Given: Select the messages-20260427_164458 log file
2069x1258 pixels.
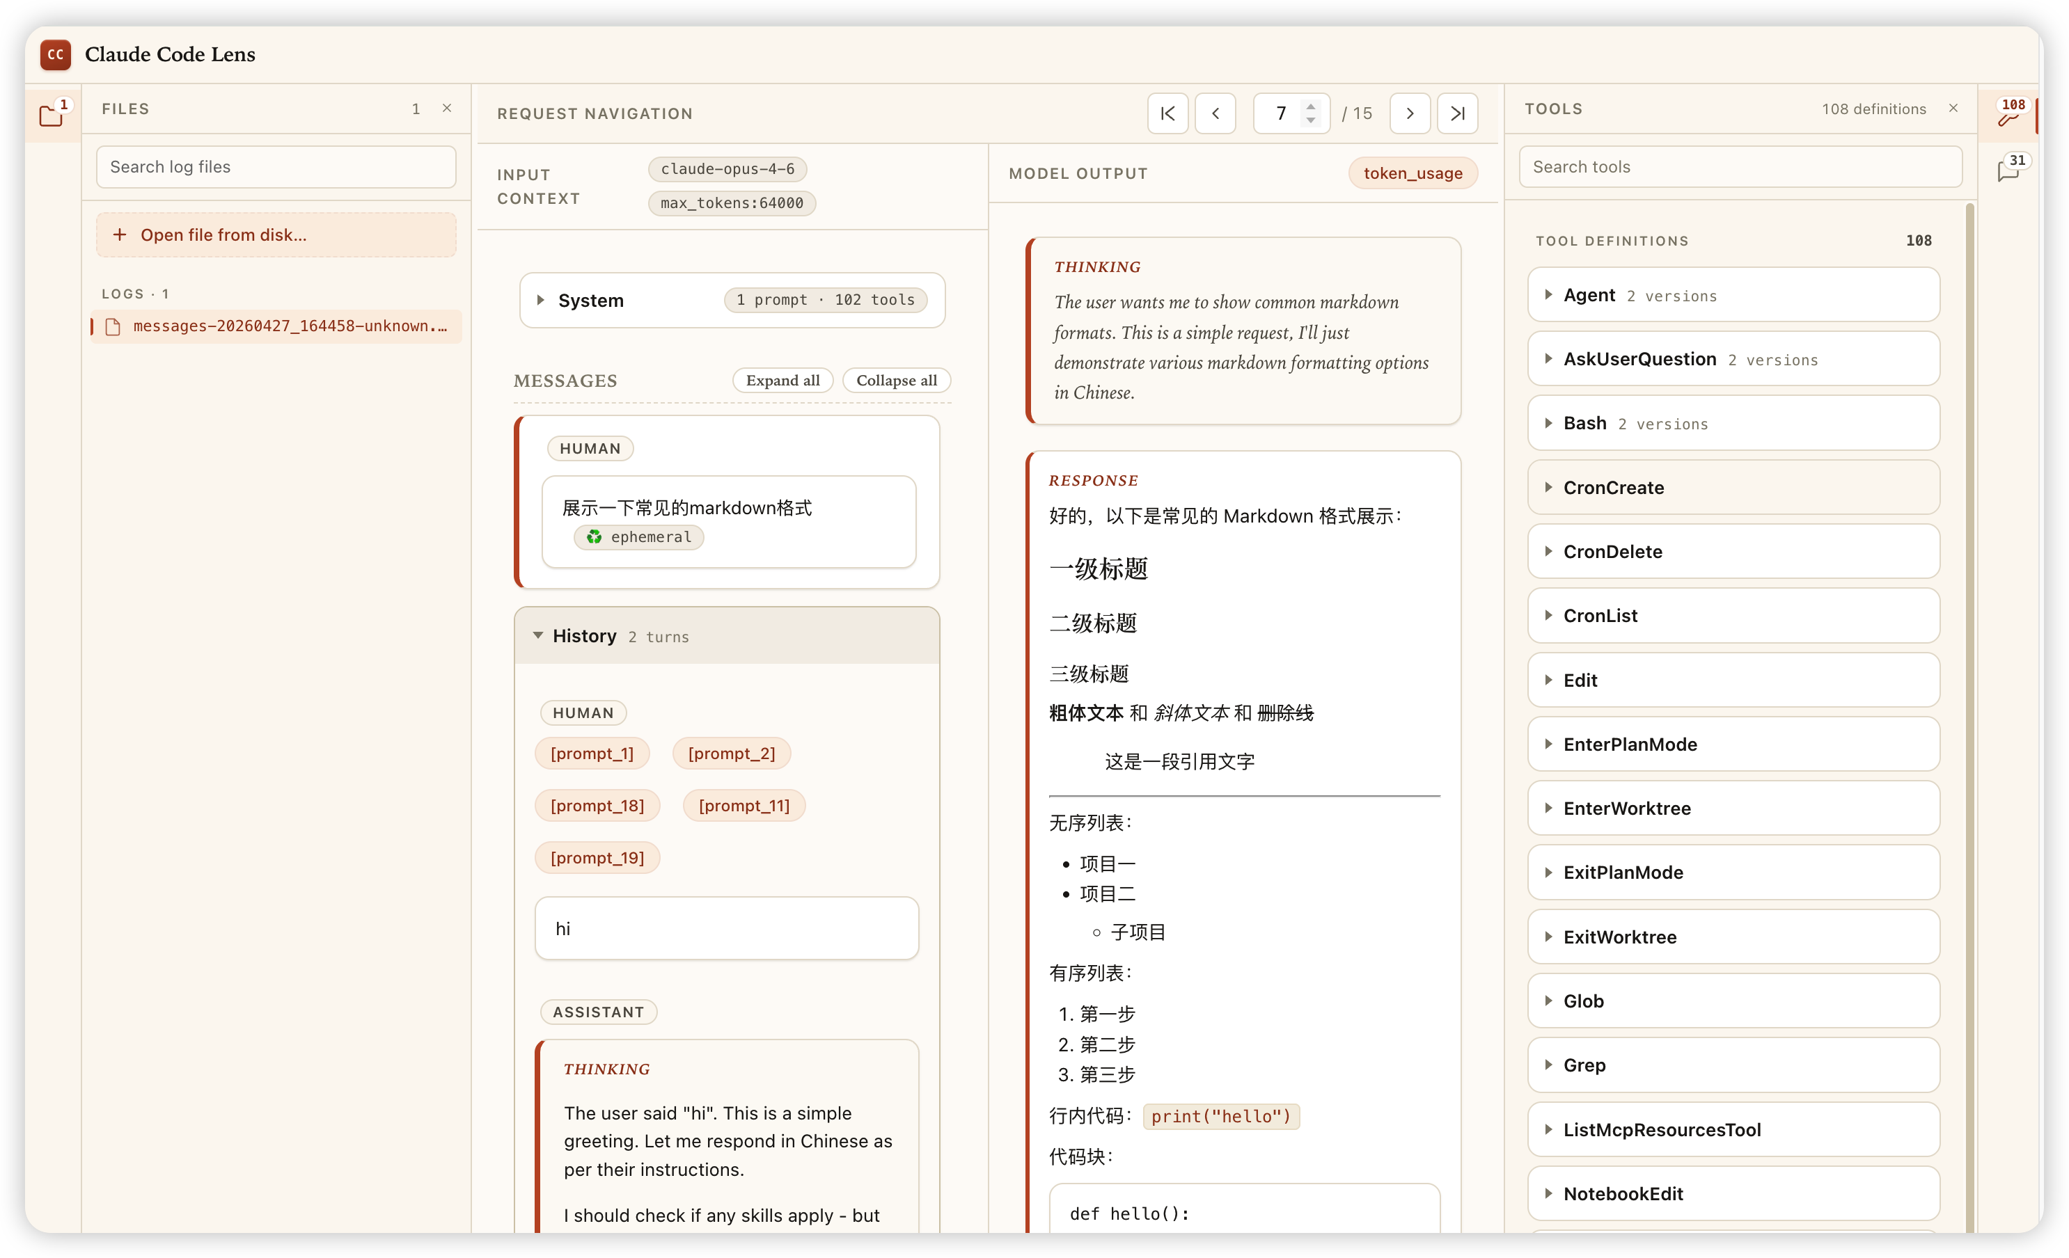Looking at the screenshot, I should point(276,326).
